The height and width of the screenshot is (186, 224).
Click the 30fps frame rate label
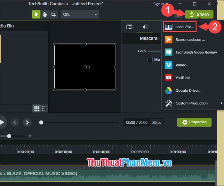click(x=157, y=122)
